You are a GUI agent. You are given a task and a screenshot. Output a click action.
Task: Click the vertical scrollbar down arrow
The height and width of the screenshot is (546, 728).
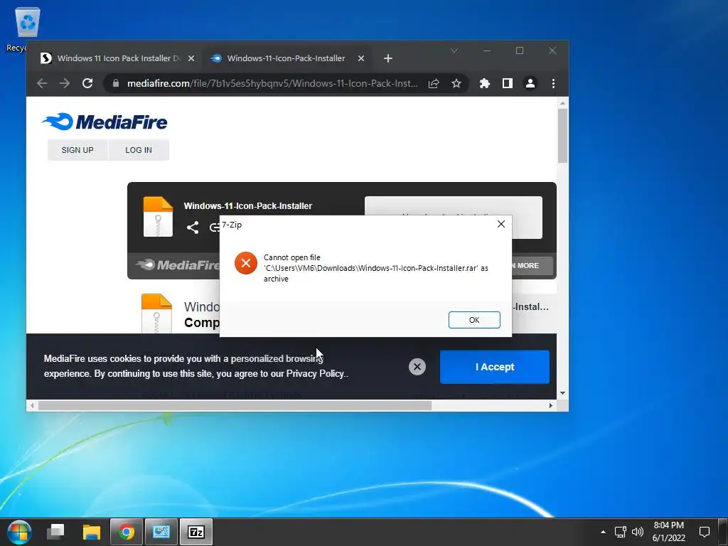tap(563, 393)
